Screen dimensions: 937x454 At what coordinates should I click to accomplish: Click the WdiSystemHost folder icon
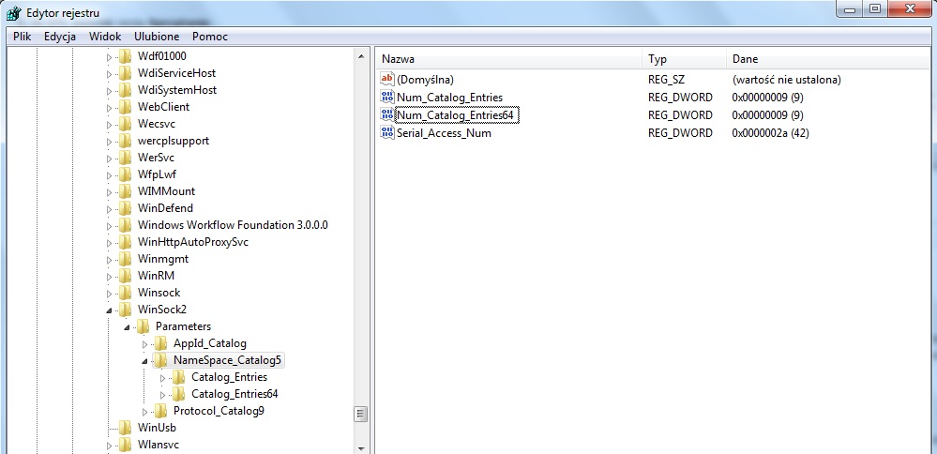click(125, 90)
